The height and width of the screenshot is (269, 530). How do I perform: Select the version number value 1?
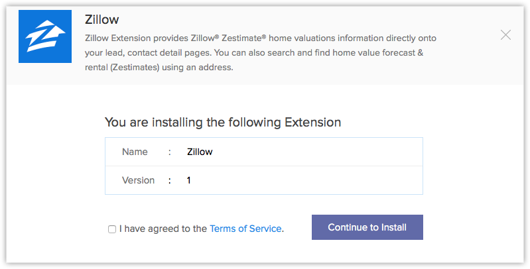[189, 180]
